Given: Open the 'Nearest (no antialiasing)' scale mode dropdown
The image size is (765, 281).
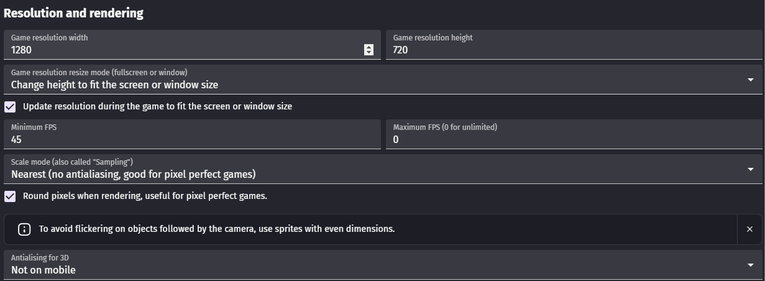Looking at the screenshot, I should click(x=383, y=169).
